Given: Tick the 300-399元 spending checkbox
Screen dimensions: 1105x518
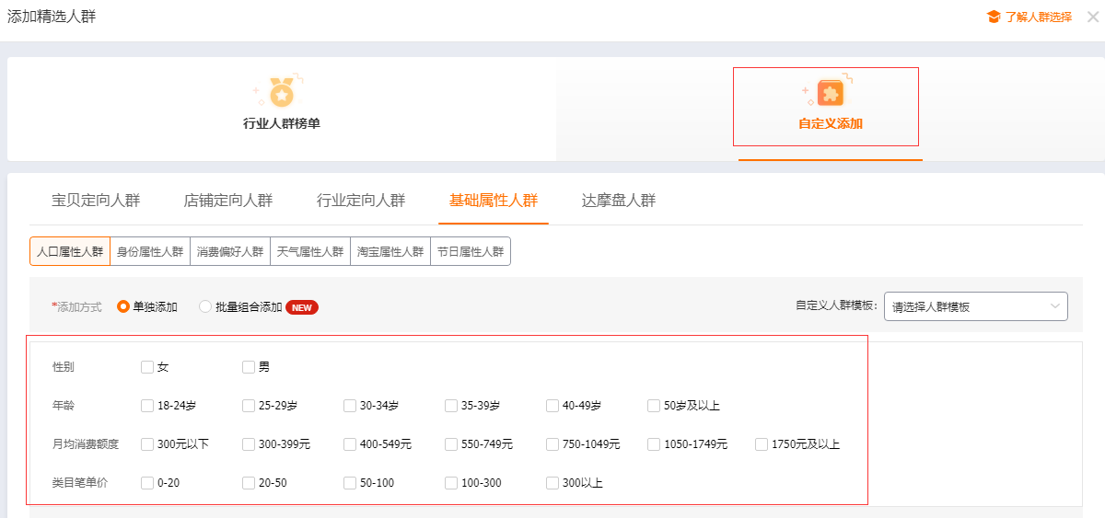Looking at the screenshot, I should pos(249,444).
